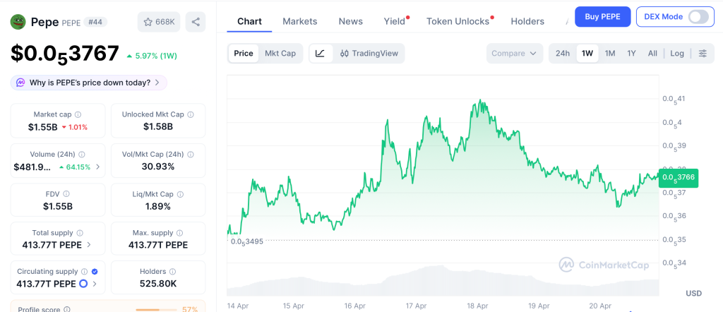The height and width of the screenshot is (312, 723).
Task: Open the Token Unlocks tab
Action: [x=458, y=21]
